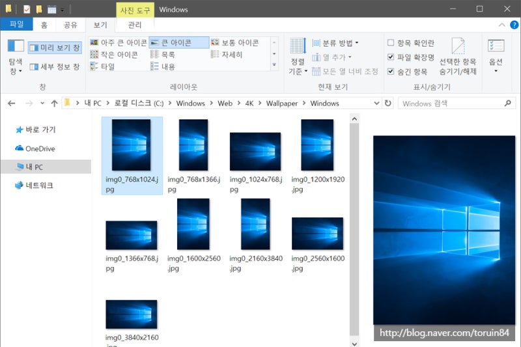The image size is (521, 347).
Task: Open the 정렬 기준 sort menu
Action: coord(298,57)
